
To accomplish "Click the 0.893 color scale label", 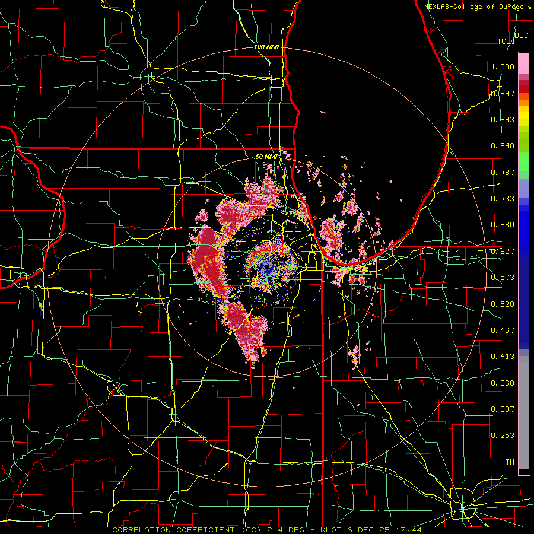I will tap(503, 119).
